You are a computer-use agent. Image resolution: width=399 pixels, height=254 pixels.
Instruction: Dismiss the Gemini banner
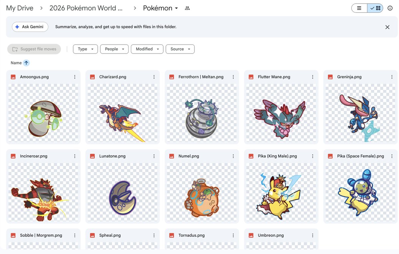tap(387, 27)
